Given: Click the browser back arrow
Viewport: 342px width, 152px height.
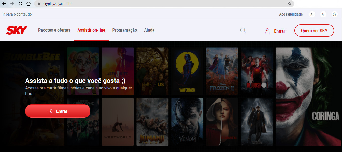Looking at the screenshot, I should pos(4,4).
